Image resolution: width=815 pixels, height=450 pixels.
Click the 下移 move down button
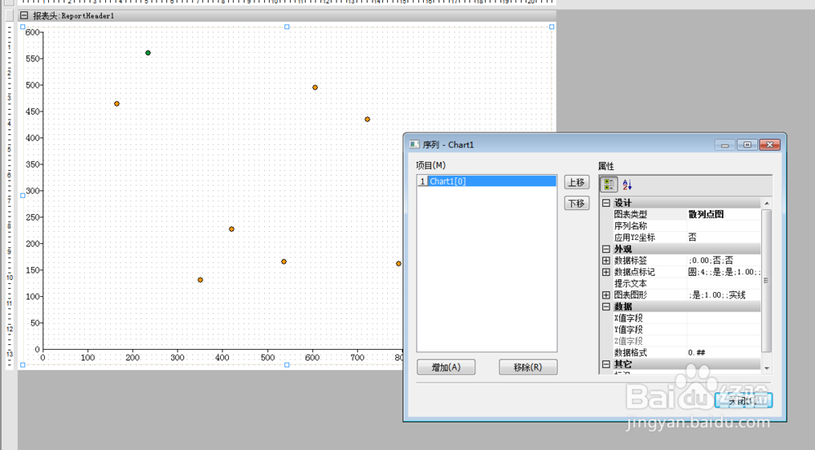(576, 203)
